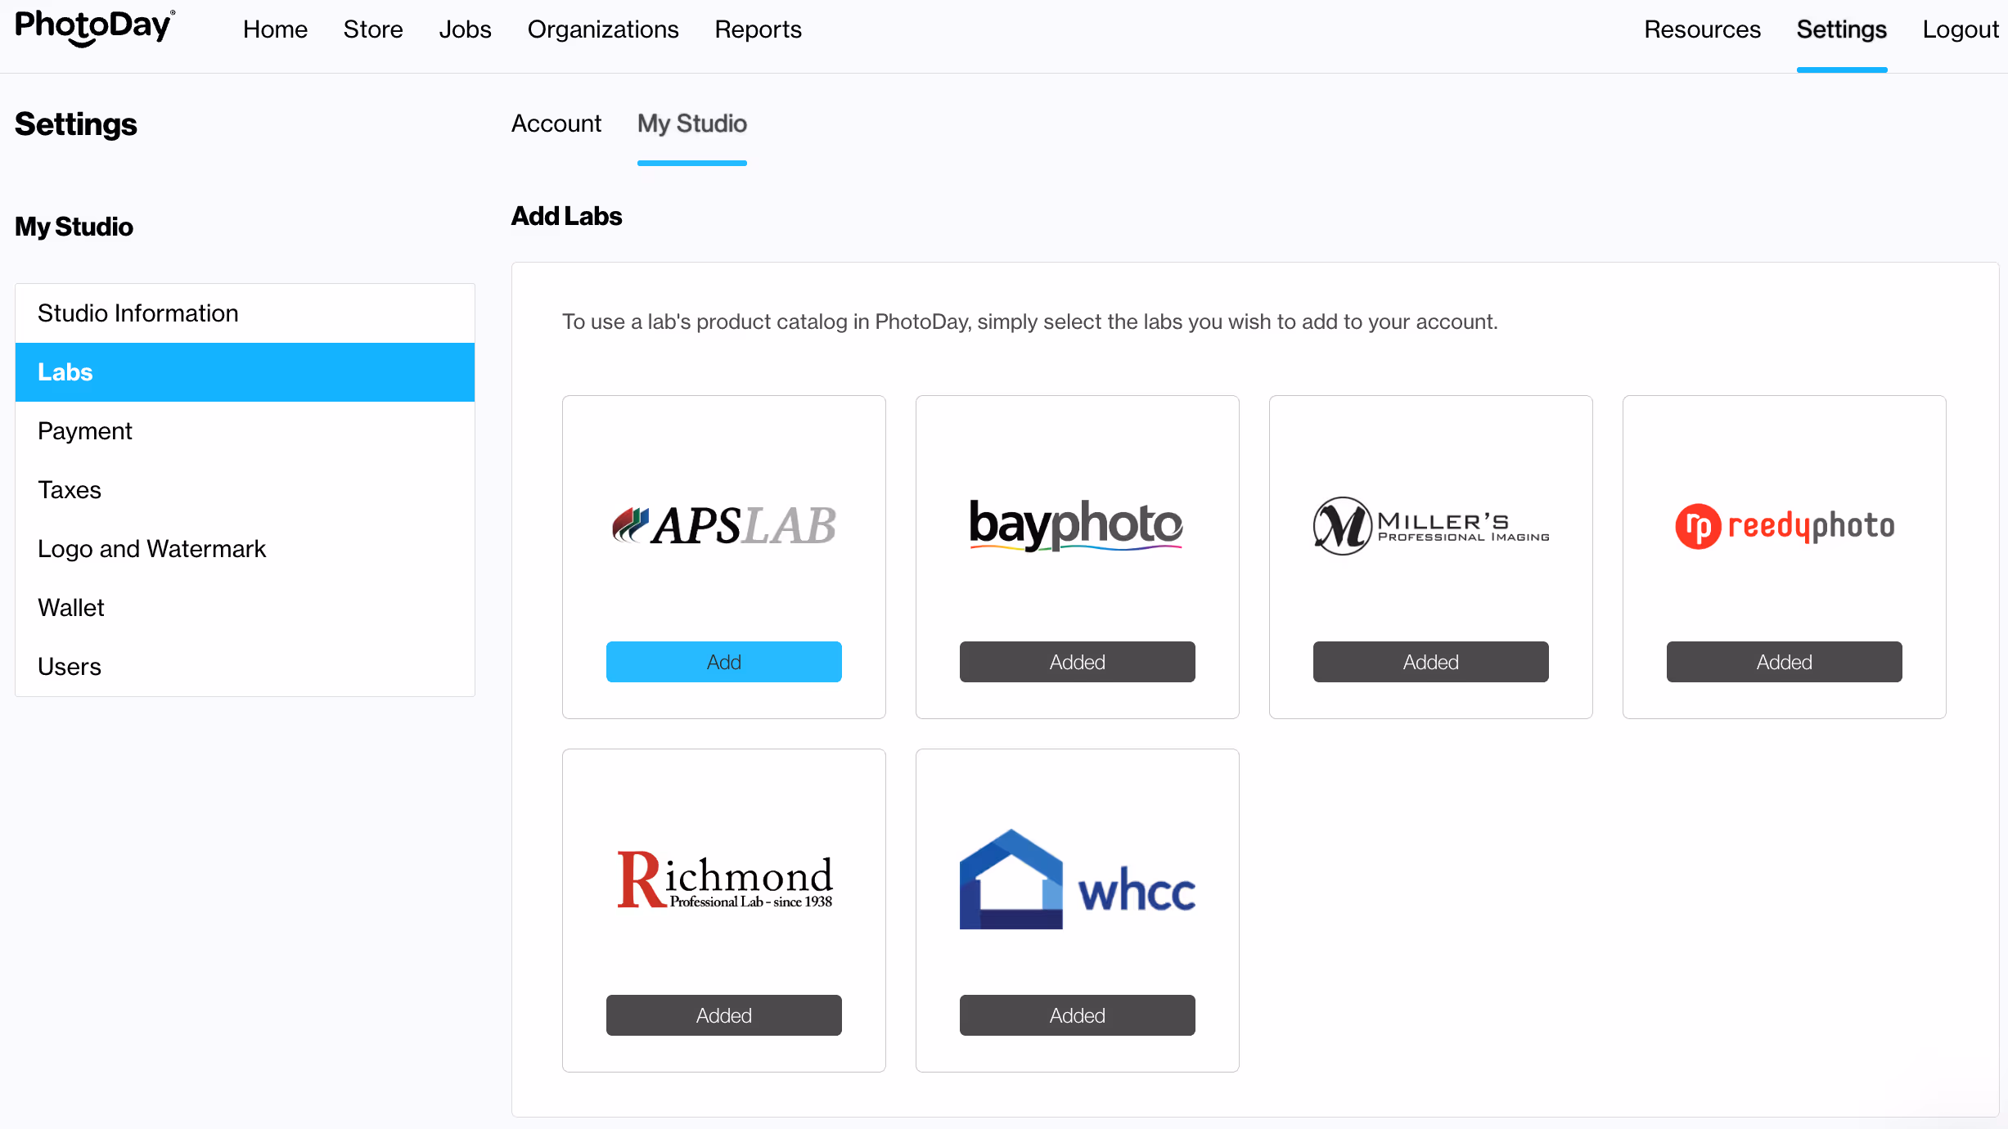Viewport: 2008px width, 1129px height.
Task: Open the Payment settings
Action: (x=245, y=431)
